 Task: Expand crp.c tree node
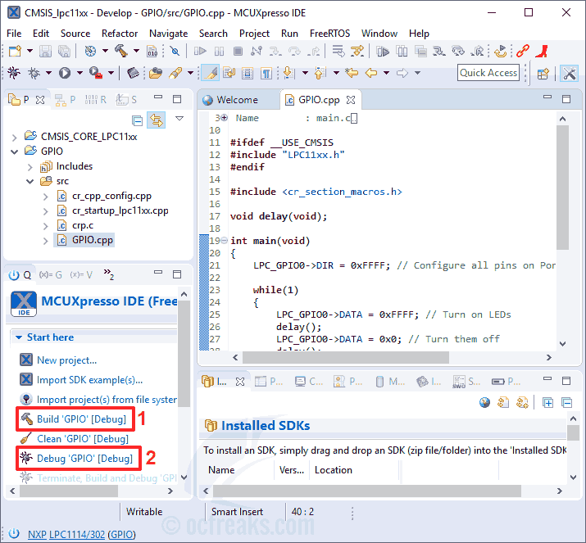coord(46,226)
